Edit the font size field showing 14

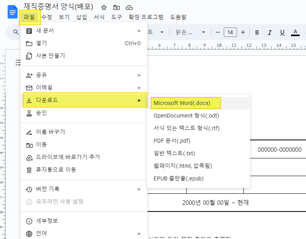[230, 32]
